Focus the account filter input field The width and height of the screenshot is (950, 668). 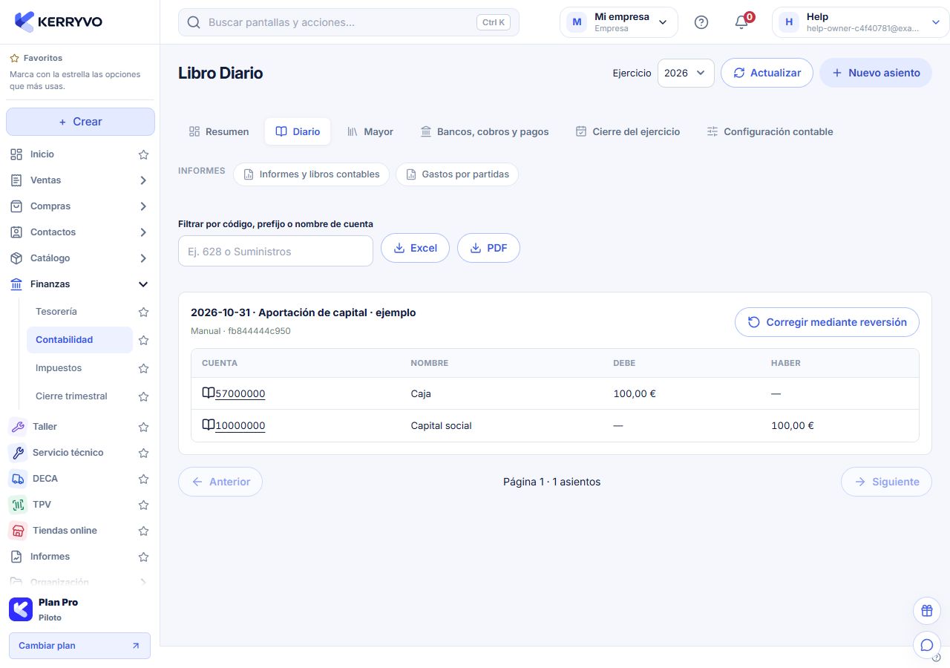275,251
